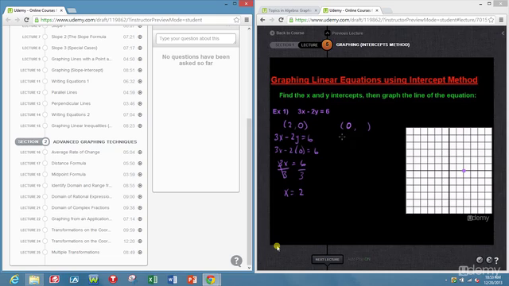Open File Explorer from the taskbar

34,279
